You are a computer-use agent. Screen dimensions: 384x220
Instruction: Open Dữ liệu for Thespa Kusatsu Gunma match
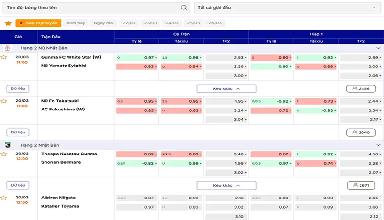pos(18,185)
